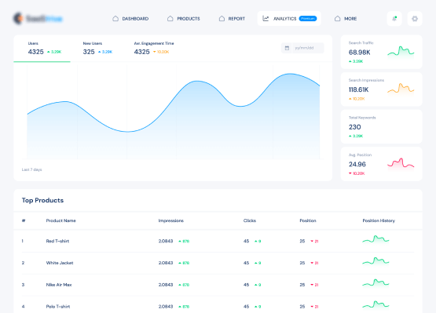This screenshot has height=313, width=436.
Task: Sort by the Impressions column header
Action: tap(171, 220)
